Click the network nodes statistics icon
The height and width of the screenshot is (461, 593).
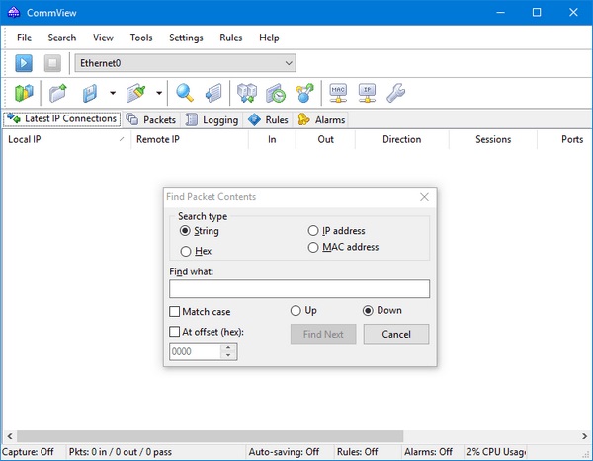click(x=304, y=93)
